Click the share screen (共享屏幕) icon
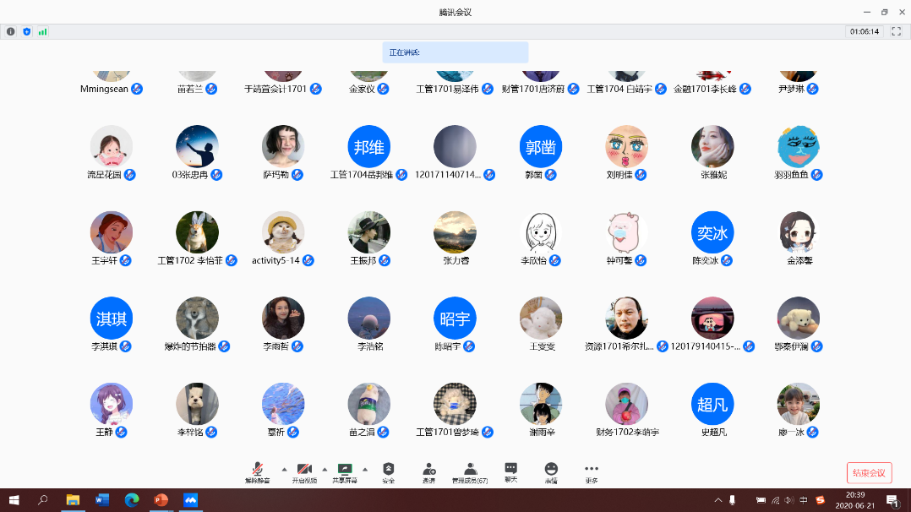Image resolution: width=911 pixels, height=512 pixels. [344, 471]
